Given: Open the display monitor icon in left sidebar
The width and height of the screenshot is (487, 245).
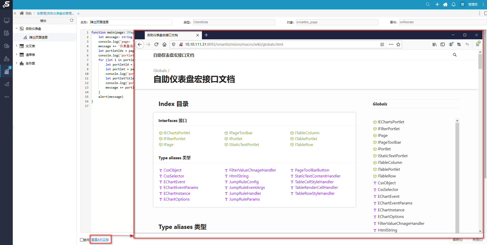Looking at the screenshot, I should [x=7, y=20].
